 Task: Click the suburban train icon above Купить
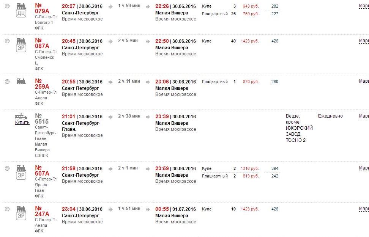coord(21,116)
